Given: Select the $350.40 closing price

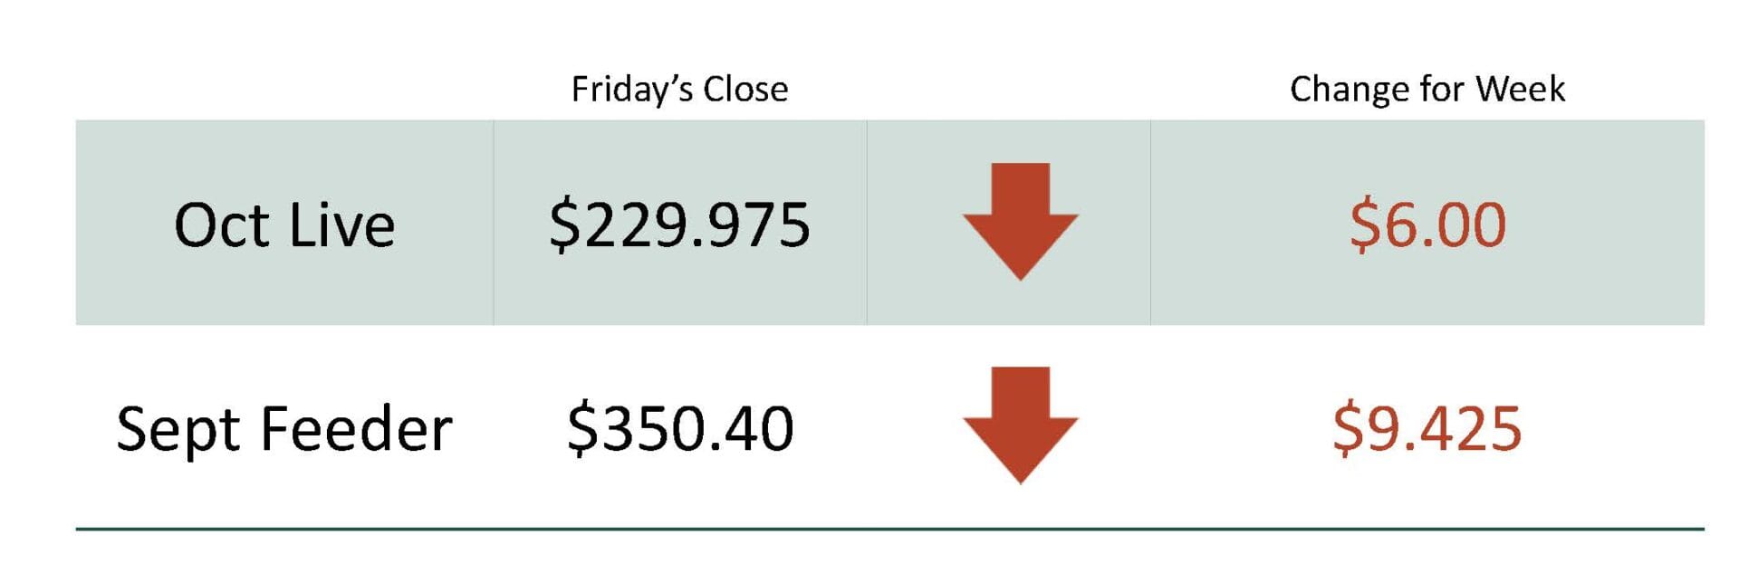Looking at the screenshot, I should [x=680, y=427].
